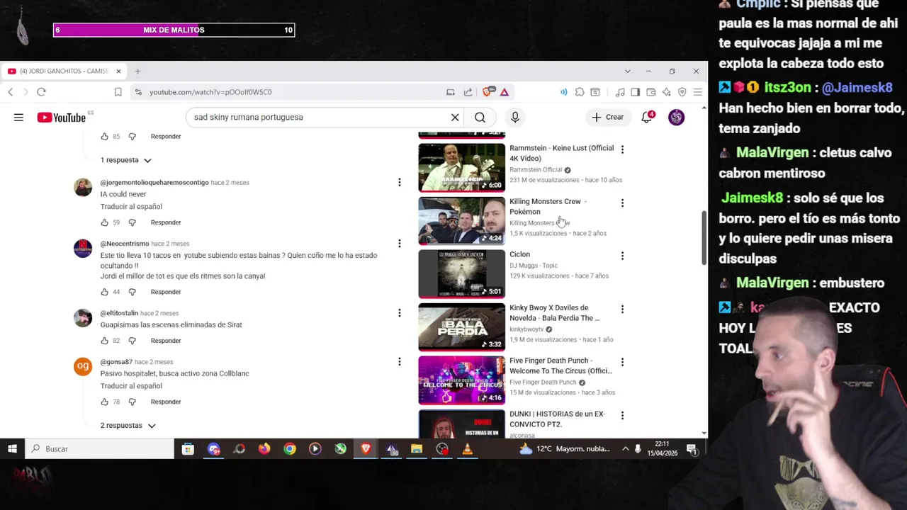Translate the @gonsa87 comment to Spanish

[131, 386]
